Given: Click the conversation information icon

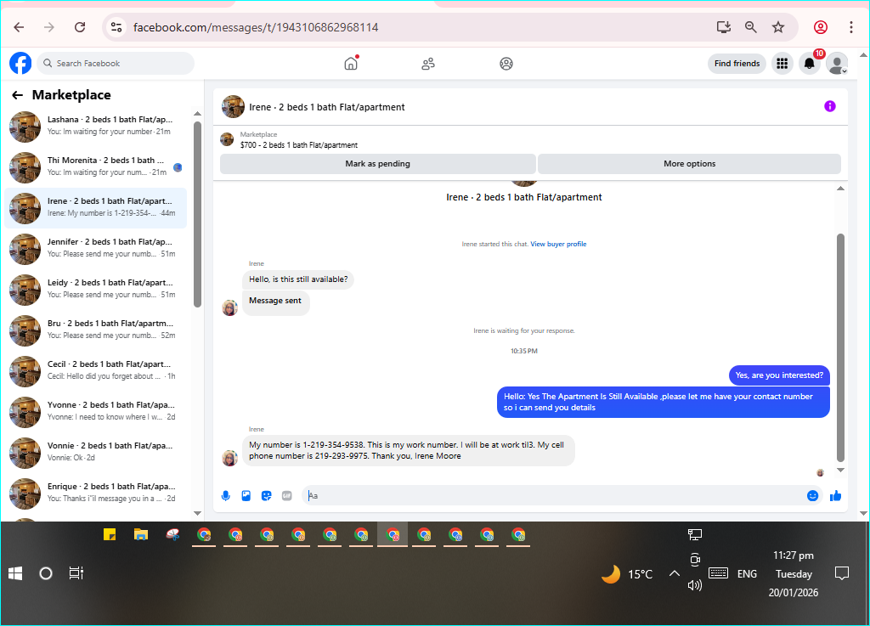Looking at the screenshot, I should tap(829, 106).
